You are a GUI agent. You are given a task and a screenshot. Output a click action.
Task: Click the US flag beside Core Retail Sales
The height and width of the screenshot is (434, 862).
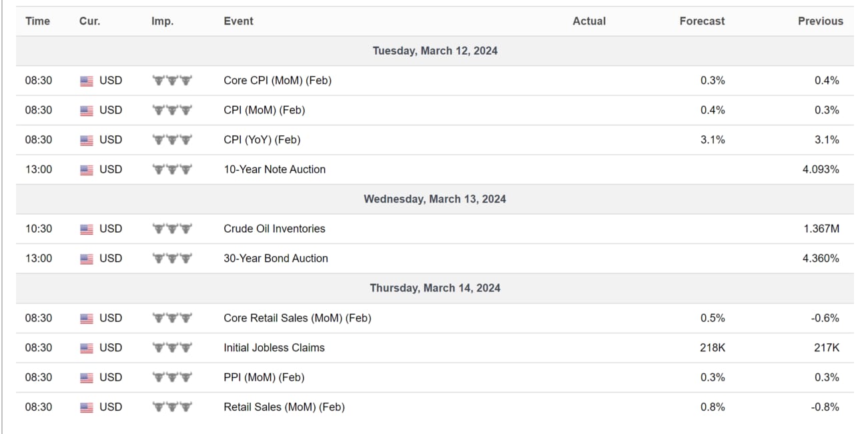pos(87,319)
